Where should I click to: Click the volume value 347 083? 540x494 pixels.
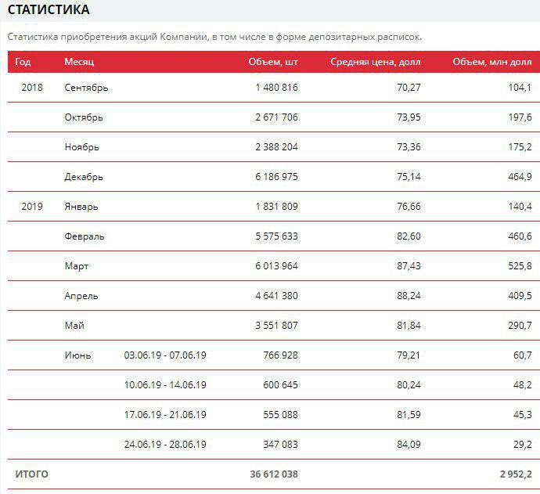tap(281, 445)
